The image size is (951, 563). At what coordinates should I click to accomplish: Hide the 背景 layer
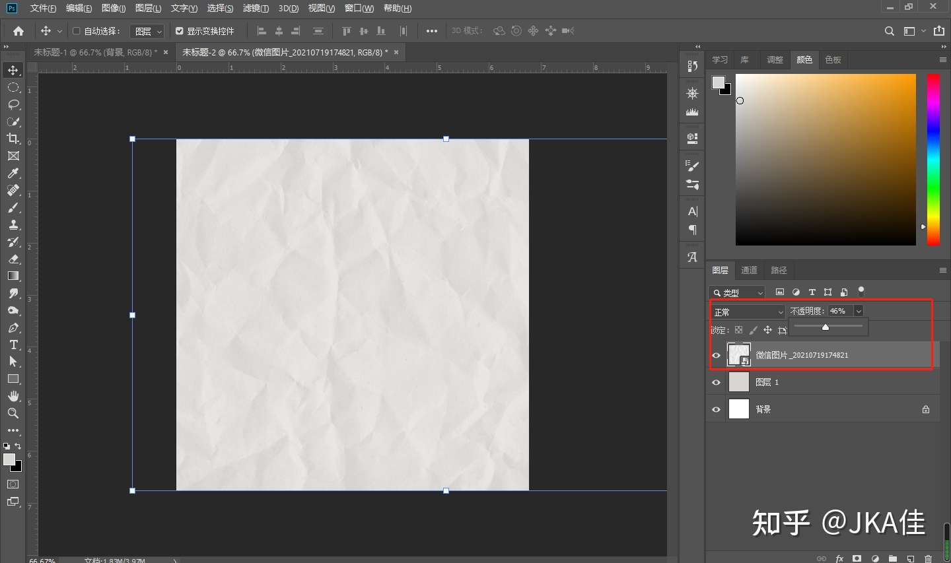(716, 409)
